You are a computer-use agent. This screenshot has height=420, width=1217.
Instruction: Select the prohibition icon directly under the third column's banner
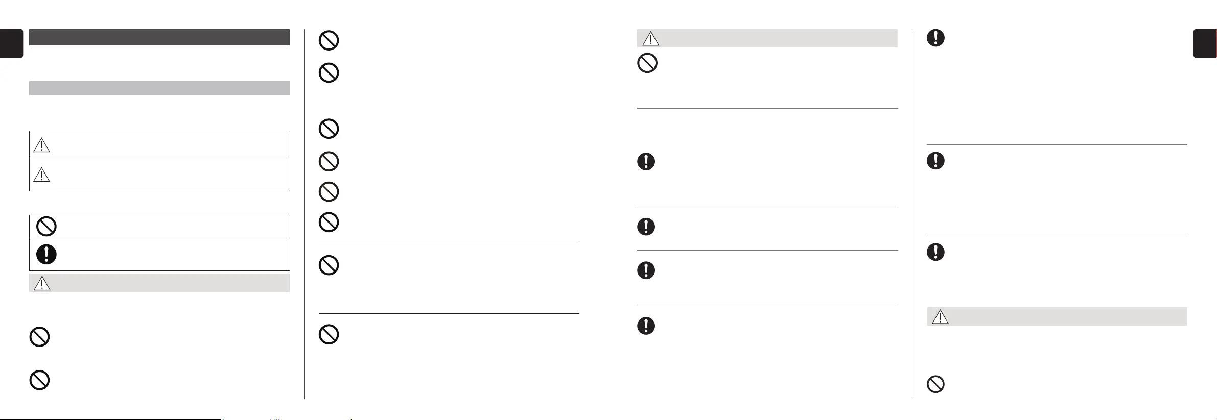click(x=647, y=63)
